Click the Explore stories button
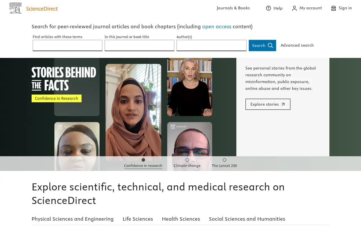361x226 pixels. (268, 104)
